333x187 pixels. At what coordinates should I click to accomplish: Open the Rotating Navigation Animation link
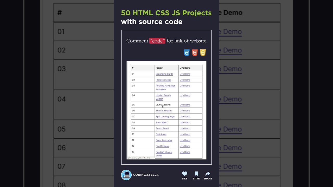point(165,88)
